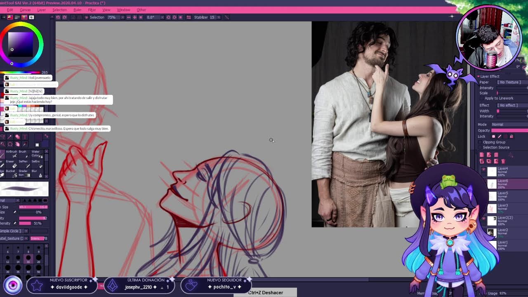Rotate canvas clockwise icon
Screen dimensions: 528x297
174,17
